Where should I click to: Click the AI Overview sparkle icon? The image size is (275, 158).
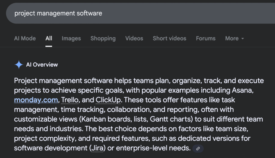click(19, 65)
